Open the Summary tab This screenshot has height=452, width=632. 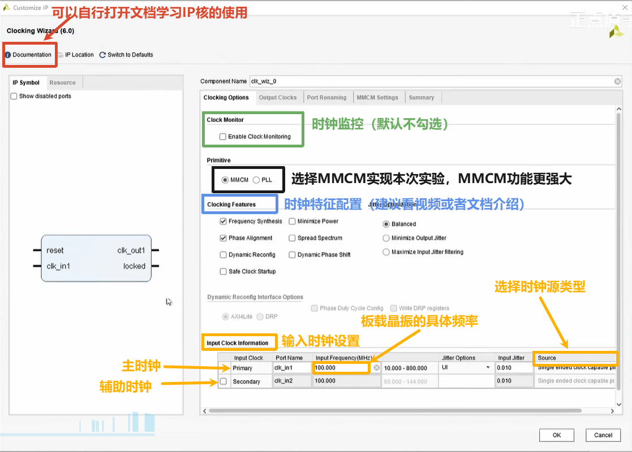421,97
